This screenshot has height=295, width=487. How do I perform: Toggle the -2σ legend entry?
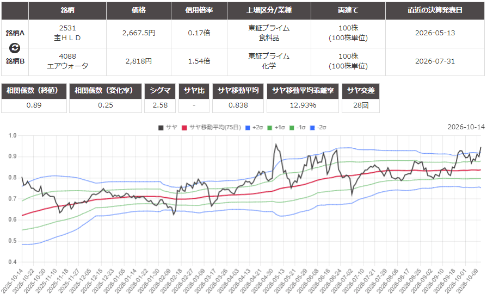tap(318, 128)
